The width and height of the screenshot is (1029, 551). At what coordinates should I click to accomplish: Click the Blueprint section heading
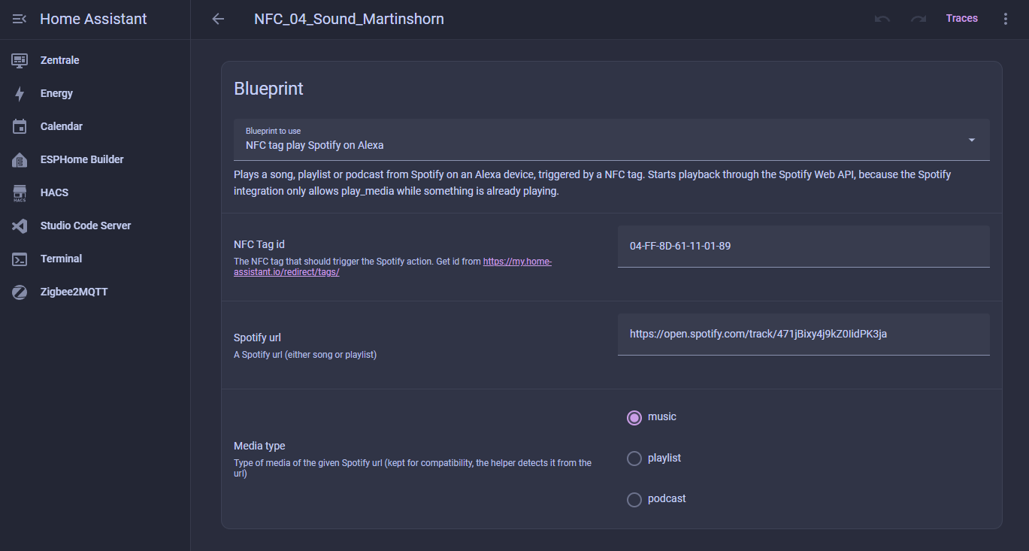pos(268,89)
